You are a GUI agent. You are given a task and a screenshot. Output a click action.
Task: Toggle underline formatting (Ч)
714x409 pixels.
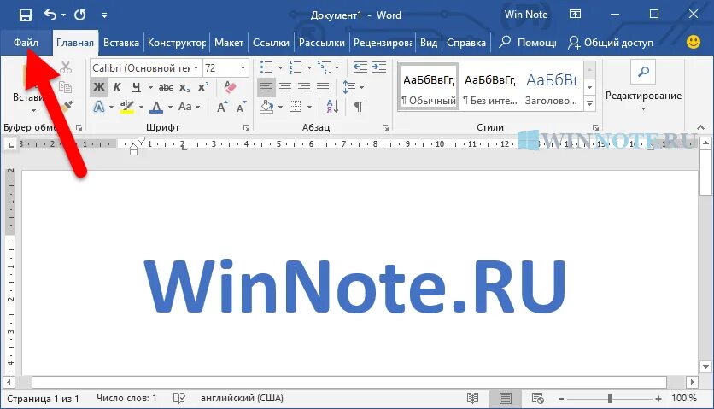click(136, 87)
